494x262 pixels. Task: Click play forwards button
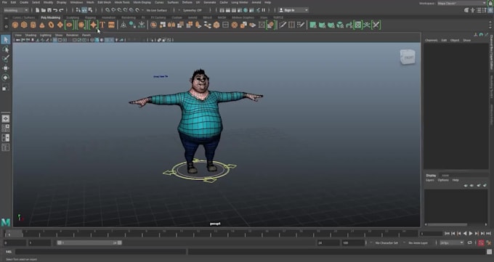click(471, 234)
